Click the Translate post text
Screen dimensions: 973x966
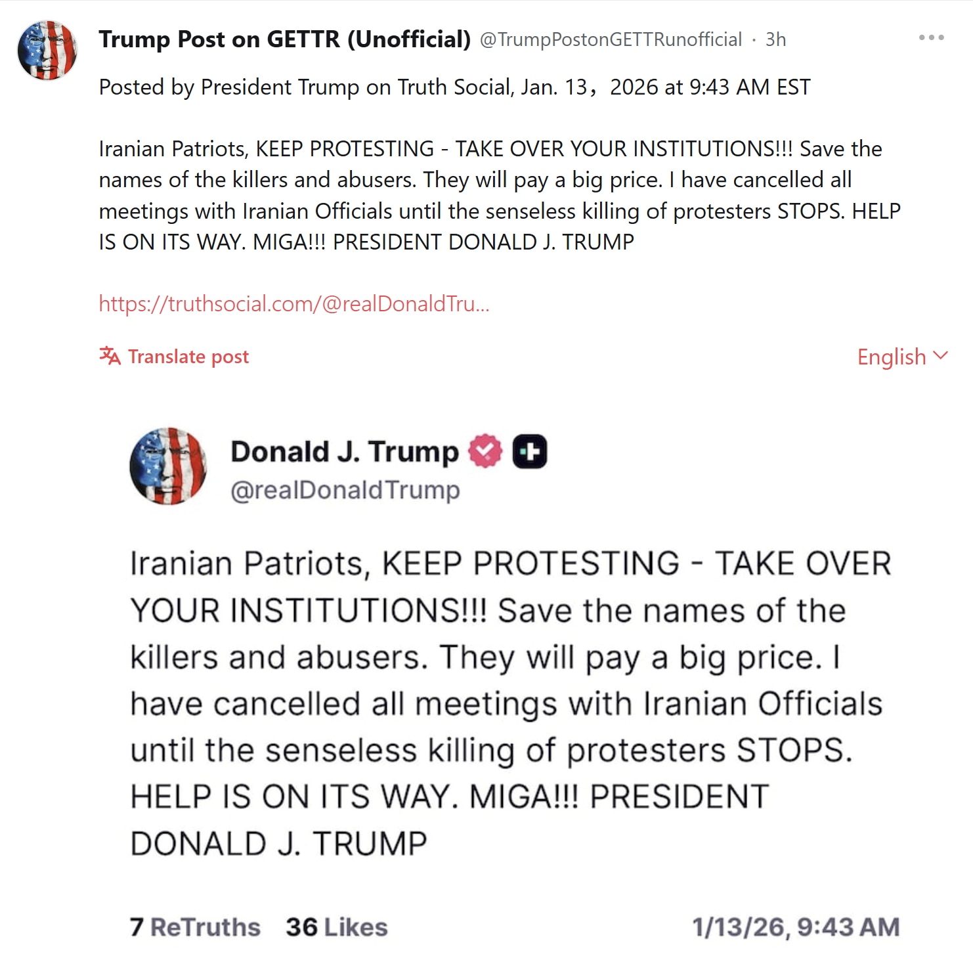tap(188, 357)
